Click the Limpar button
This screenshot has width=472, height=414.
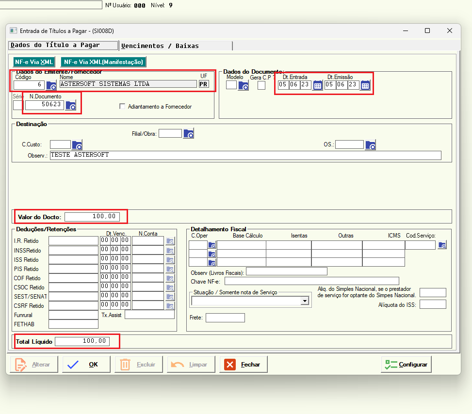[x=191, y=365]
